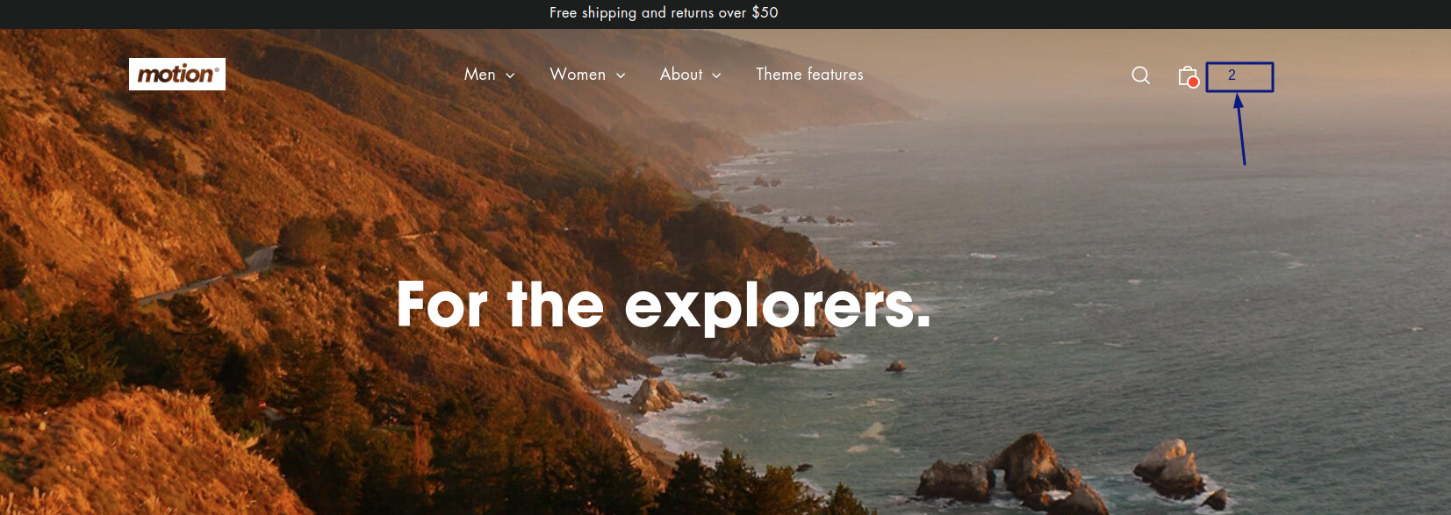Expand the Women chevron arrow
This screenshot has height=515, width=1451.
pos(621,75)
